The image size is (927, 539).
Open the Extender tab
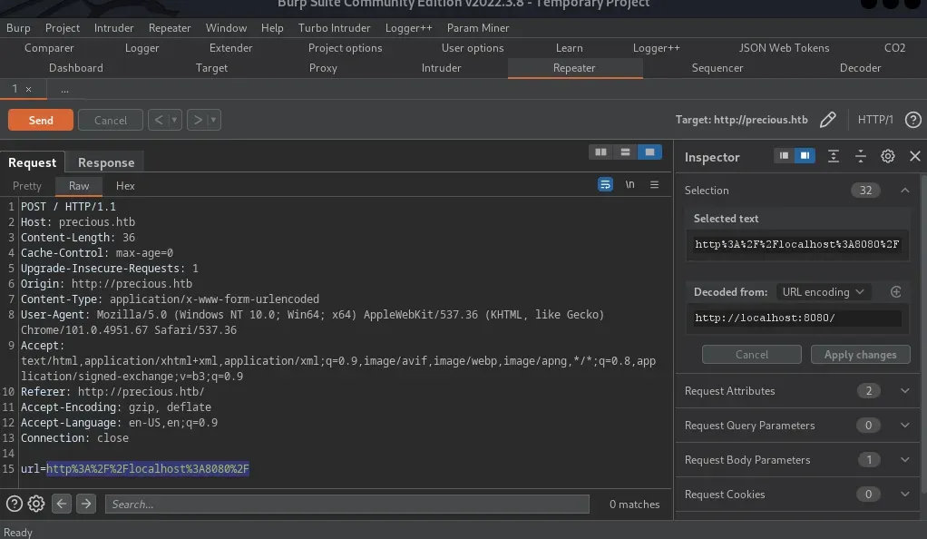pos(230,48)
